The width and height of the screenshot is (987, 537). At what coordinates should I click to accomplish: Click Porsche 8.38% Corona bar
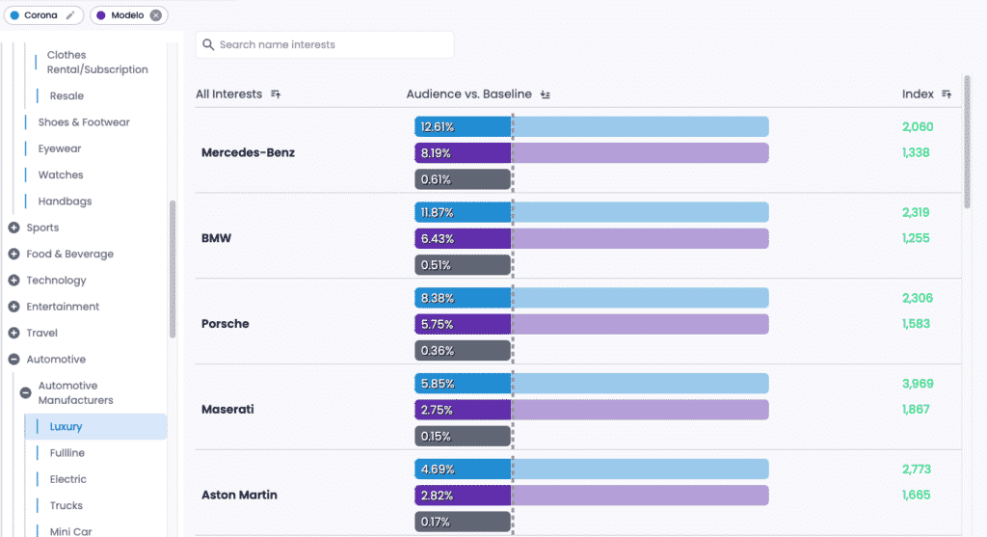pyautogui.click(x=592, y=298)
